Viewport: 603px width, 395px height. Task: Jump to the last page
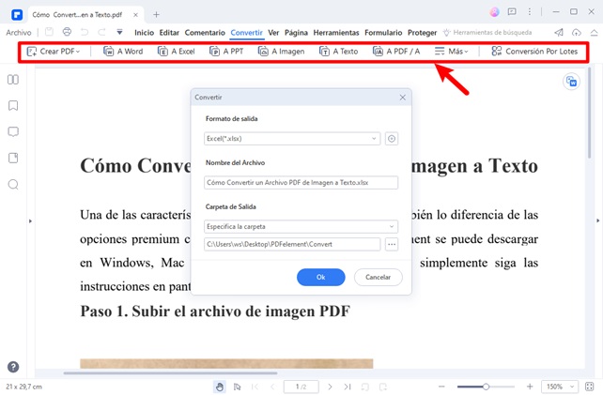click(x=348, y=387)
